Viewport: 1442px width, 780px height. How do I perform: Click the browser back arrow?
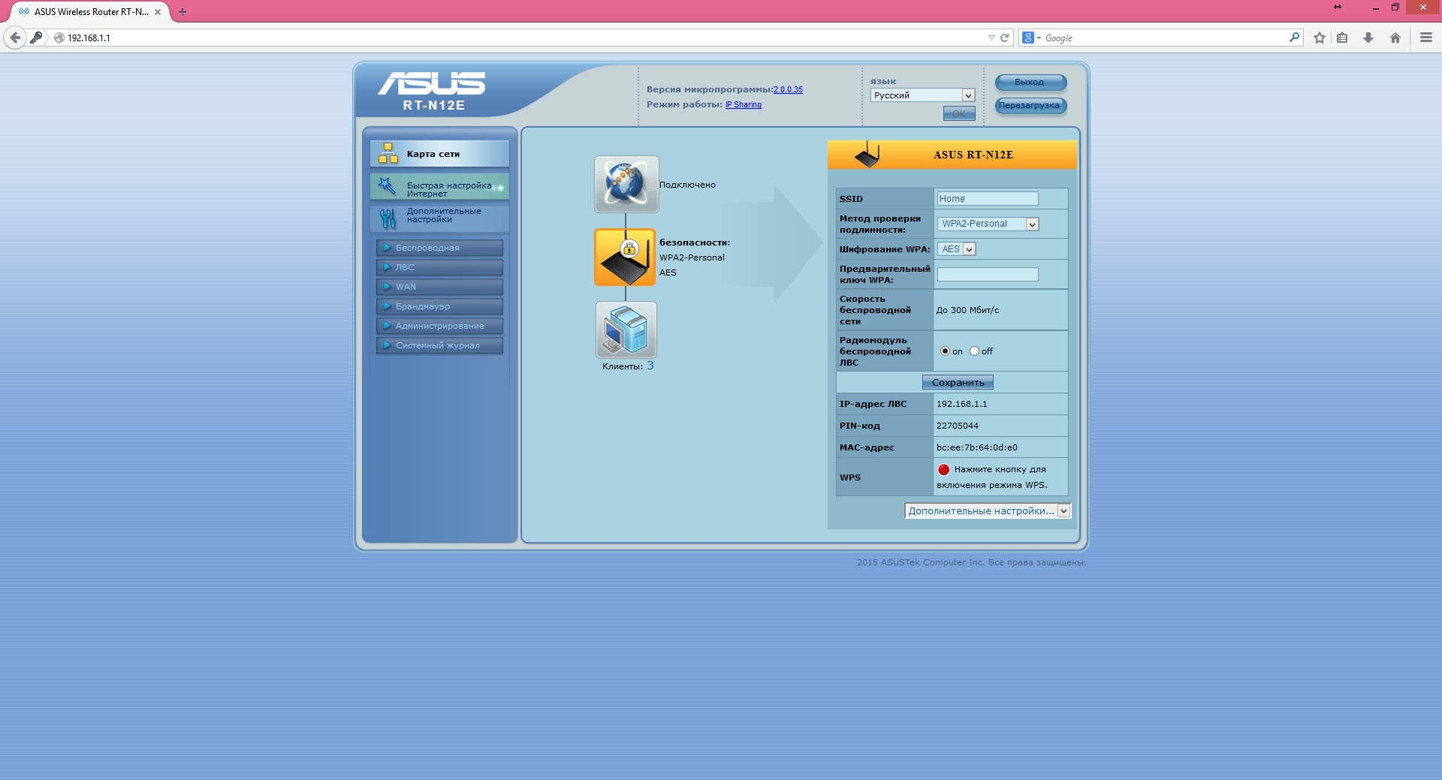point(15,38)
